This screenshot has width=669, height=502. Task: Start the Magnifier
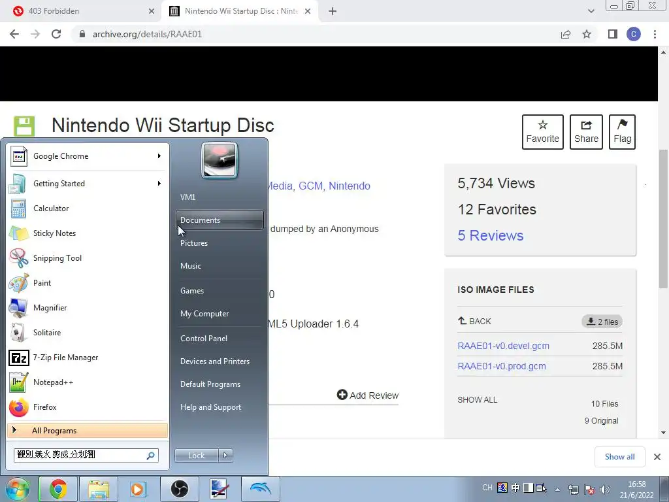click(88, 307)
